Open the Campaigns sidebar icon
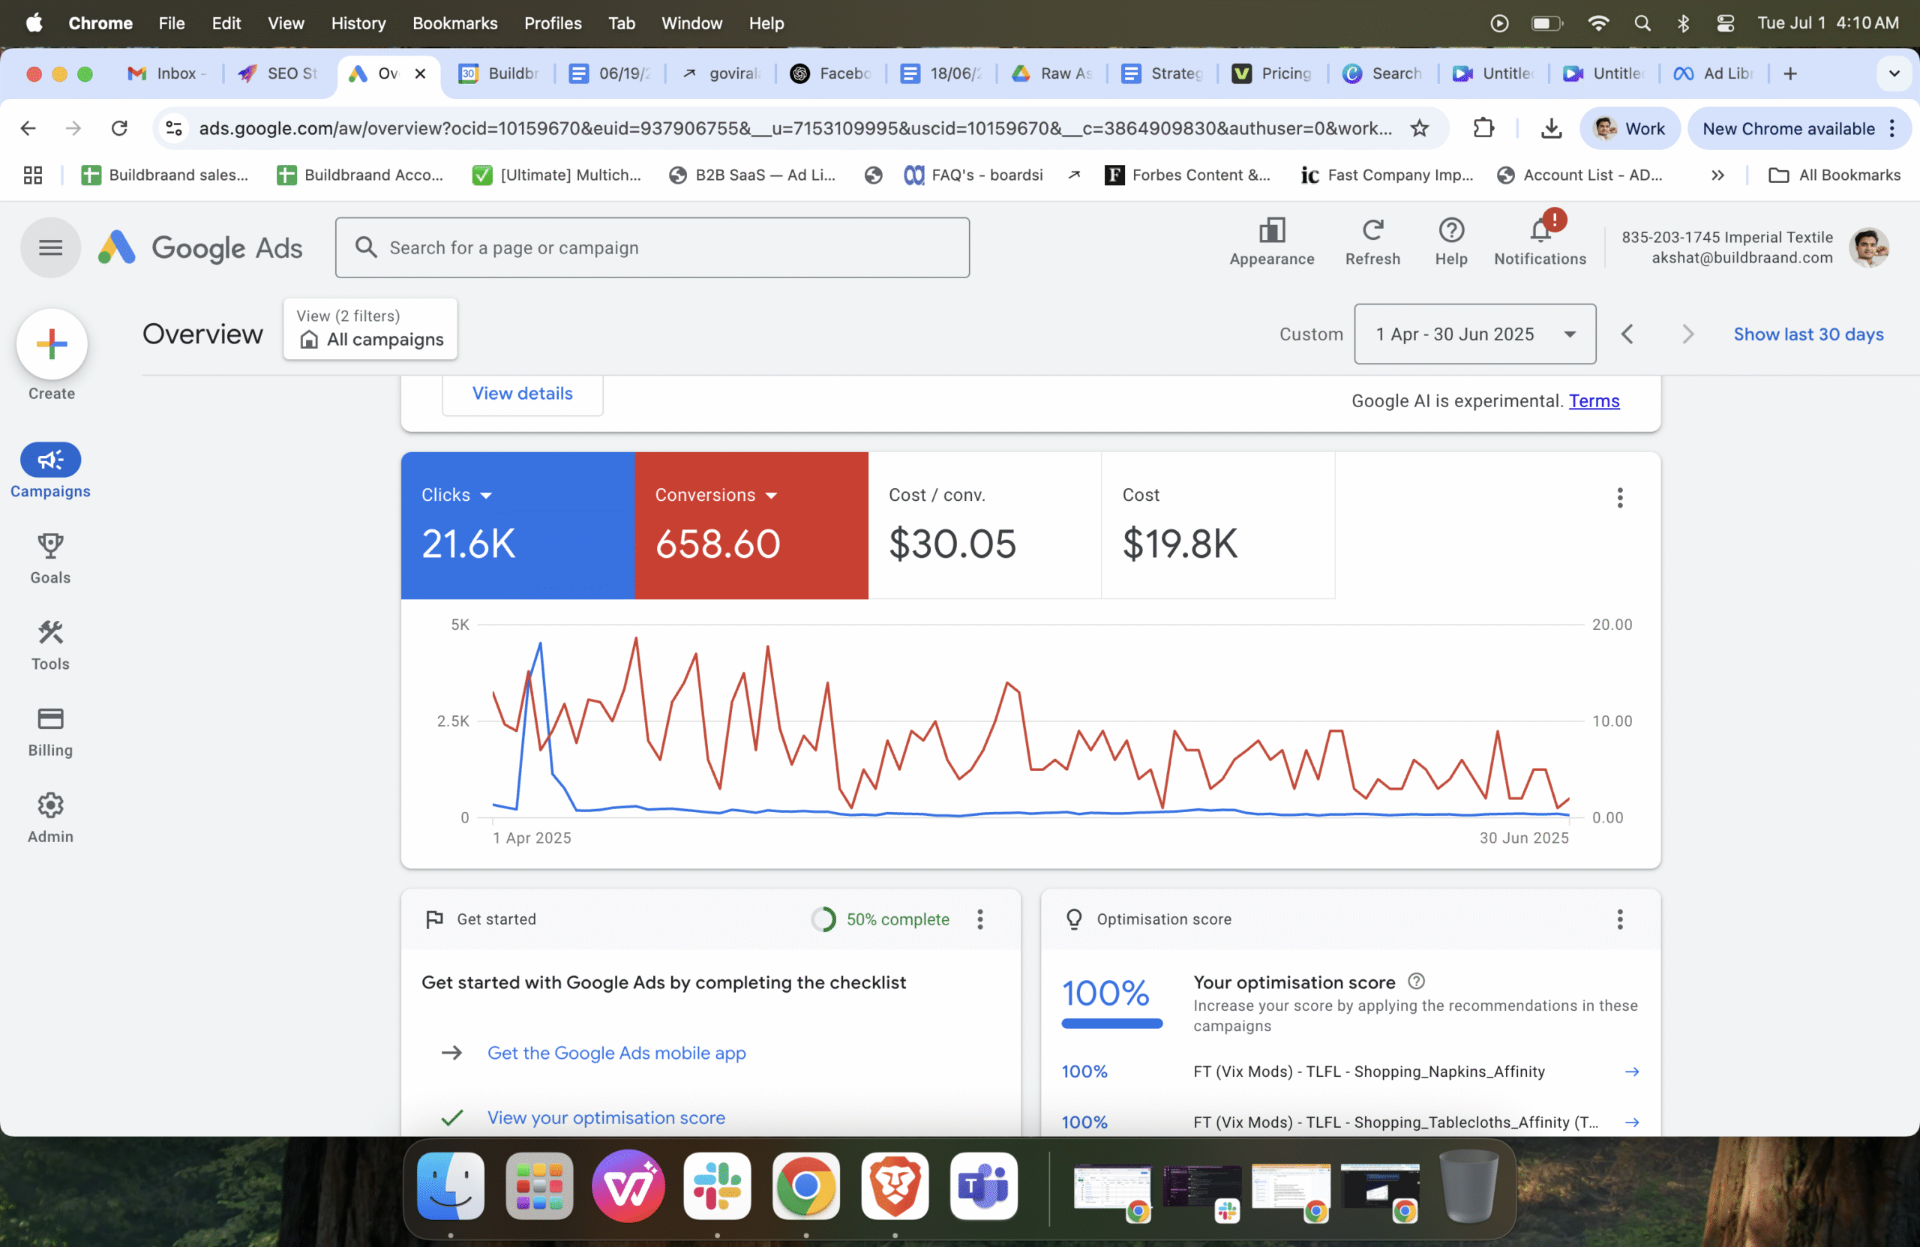The width and height of the screenshot is (1920, 1247). click(x=50, y=460)
